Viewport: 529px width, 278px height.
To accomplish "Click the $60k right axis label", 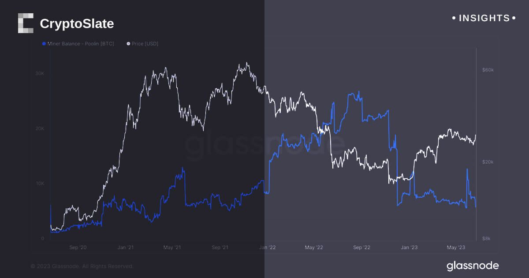I will tap(488, 70).
